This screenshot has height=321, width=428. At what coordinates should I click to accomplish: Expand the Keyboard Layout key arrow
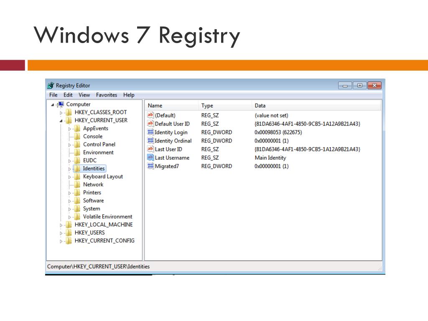coord(69,177)
